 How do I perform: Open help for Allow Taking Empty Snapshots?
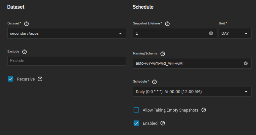204,110
